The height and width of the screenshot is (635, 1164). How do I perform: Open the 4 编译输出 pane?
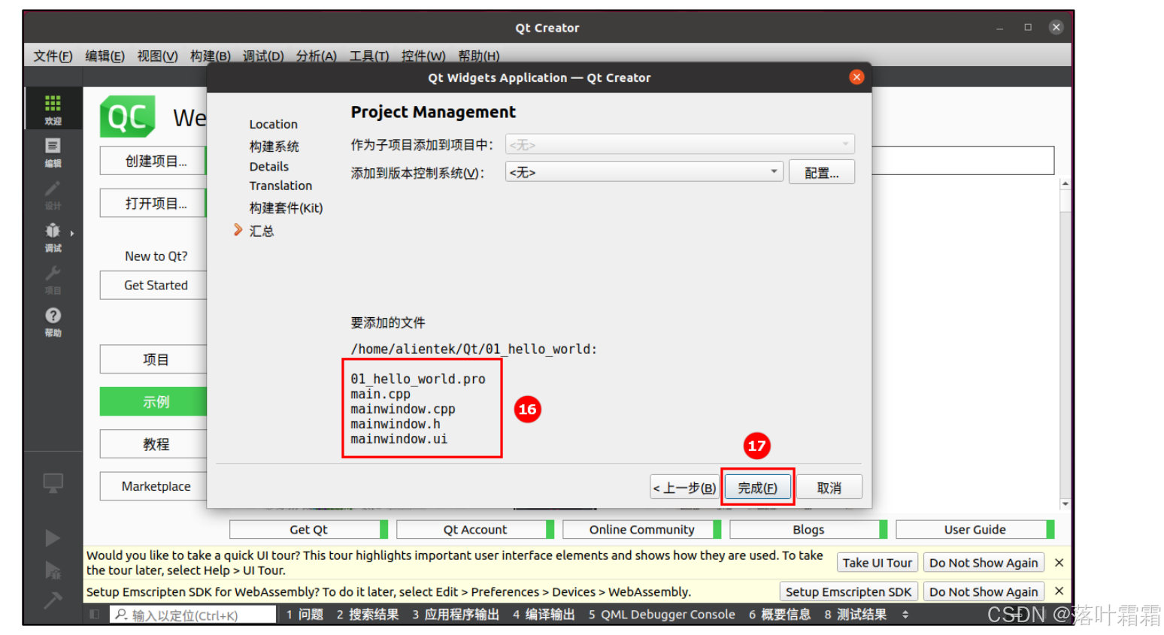[x=544, y=615]
